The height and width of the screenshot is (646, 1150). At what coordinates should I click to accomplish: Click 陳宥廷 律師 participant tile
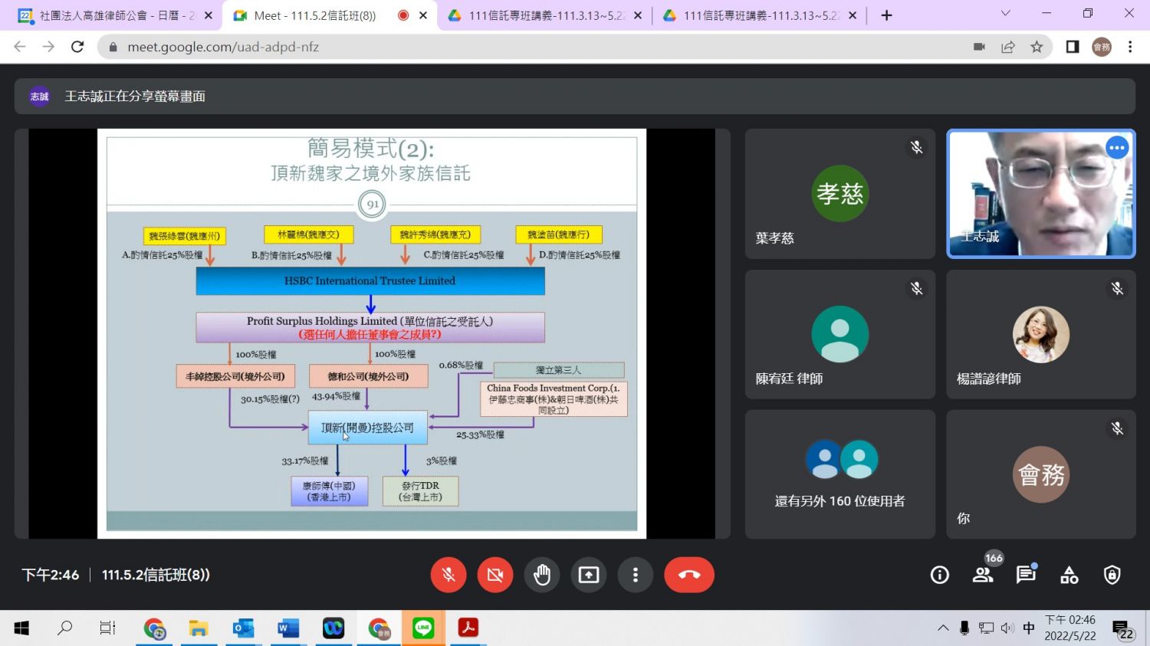[x=840, y=334]
